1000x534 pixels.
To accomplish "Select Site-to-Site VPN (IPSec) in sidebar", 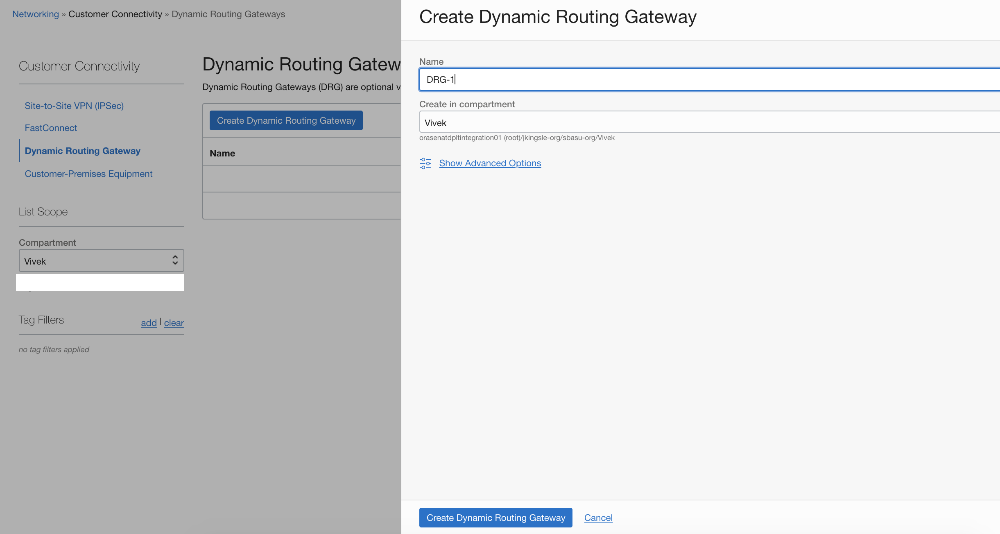I will click(x=75, y=106).
